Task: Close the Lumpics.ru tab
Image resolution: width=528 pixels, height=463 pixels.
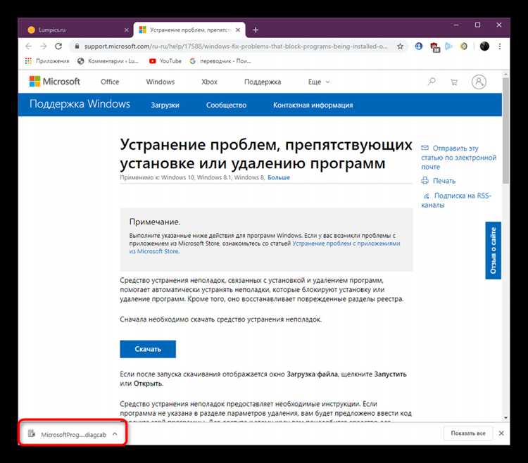Action: coord(127,30)
